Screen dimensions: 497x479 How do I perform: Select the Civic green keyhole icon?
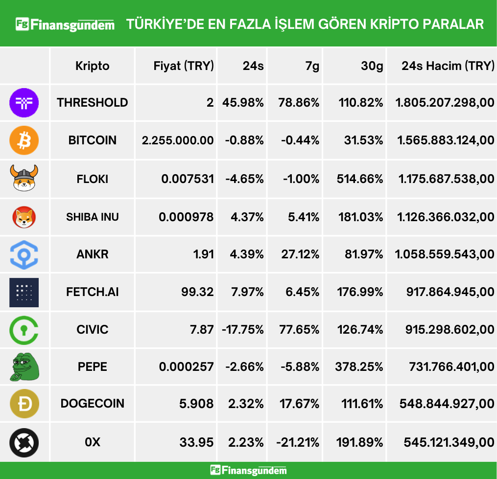[24, 329]
